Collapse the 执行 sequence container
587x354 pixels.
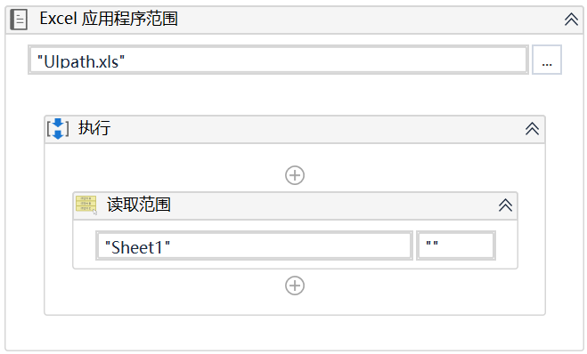point(532,129)
